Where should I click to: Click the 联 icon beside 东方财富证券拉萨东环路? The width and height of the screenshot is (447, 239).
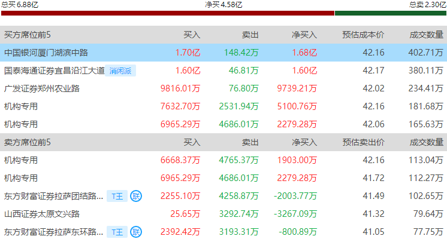click(136, 232)
